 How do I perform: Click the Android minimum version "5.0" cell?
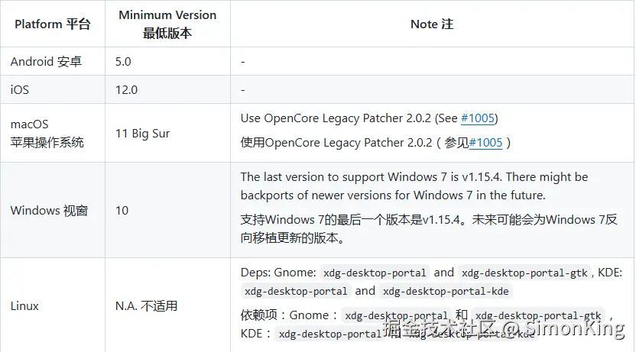123,62
